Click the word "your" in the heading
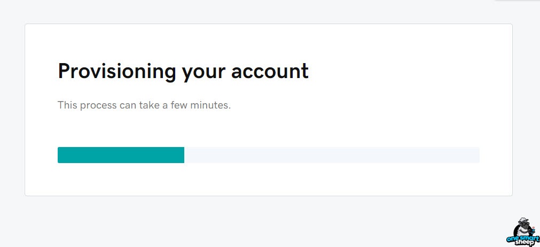 pyautogui.click(x=204, y=73)
